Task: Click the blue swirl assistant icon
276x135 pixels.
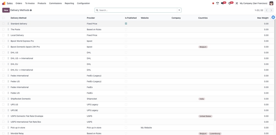Action: [273, 17]
